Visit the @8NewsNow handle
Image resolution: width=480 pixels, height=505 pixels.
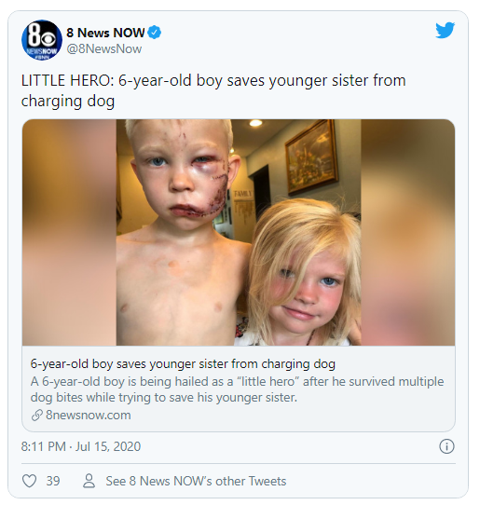pyautogui.click(x=104, y=49)
